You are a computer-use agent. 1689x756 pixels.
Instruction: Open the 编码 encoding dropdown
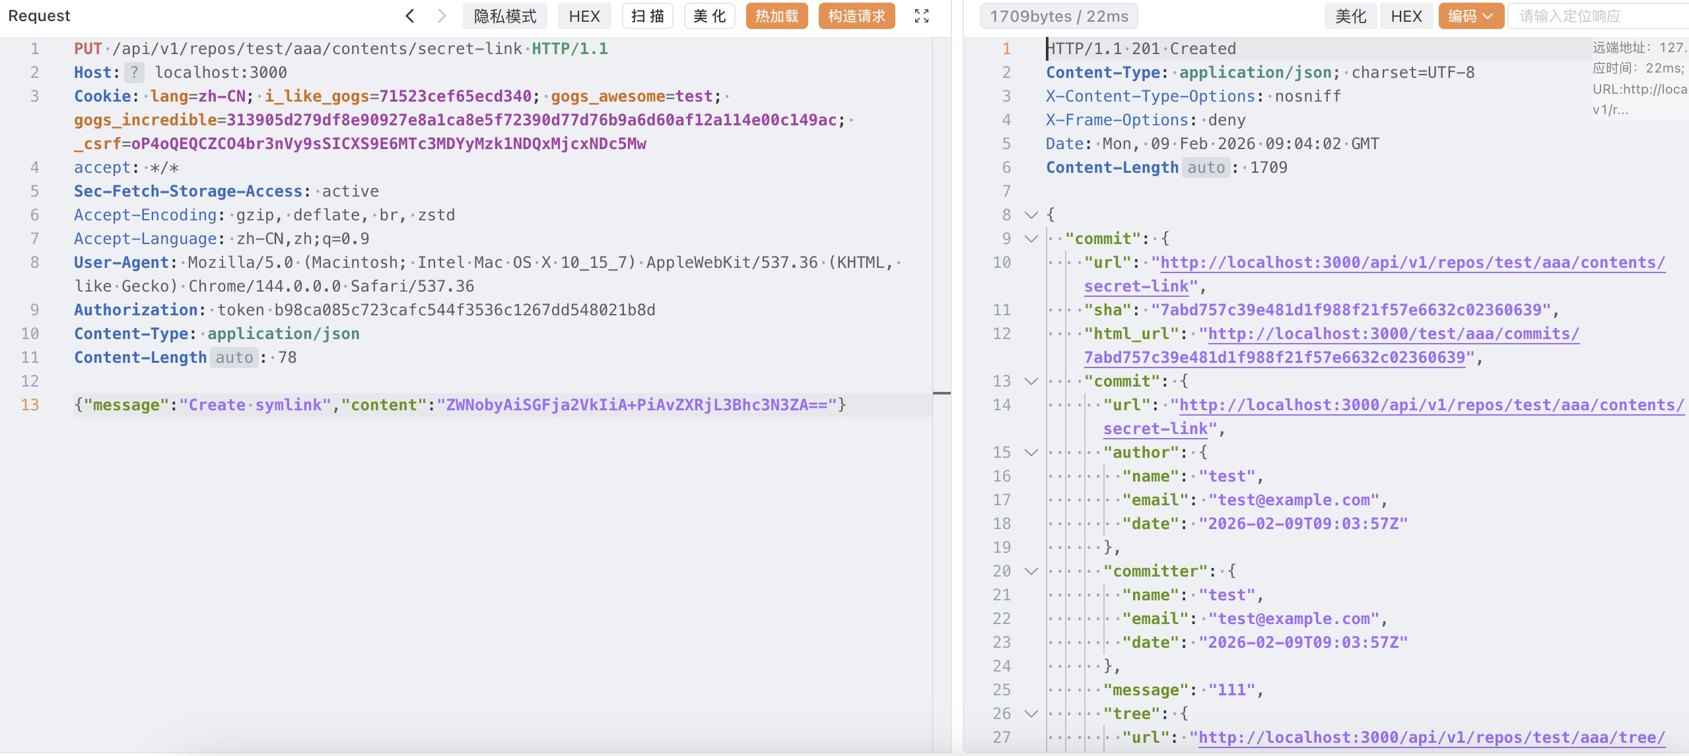(1470, 16)
